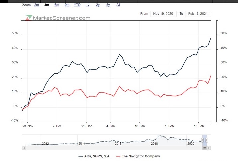Switch zoom to 9m
The height and width of the screenshot is (161, 238).
click(67, 5)
